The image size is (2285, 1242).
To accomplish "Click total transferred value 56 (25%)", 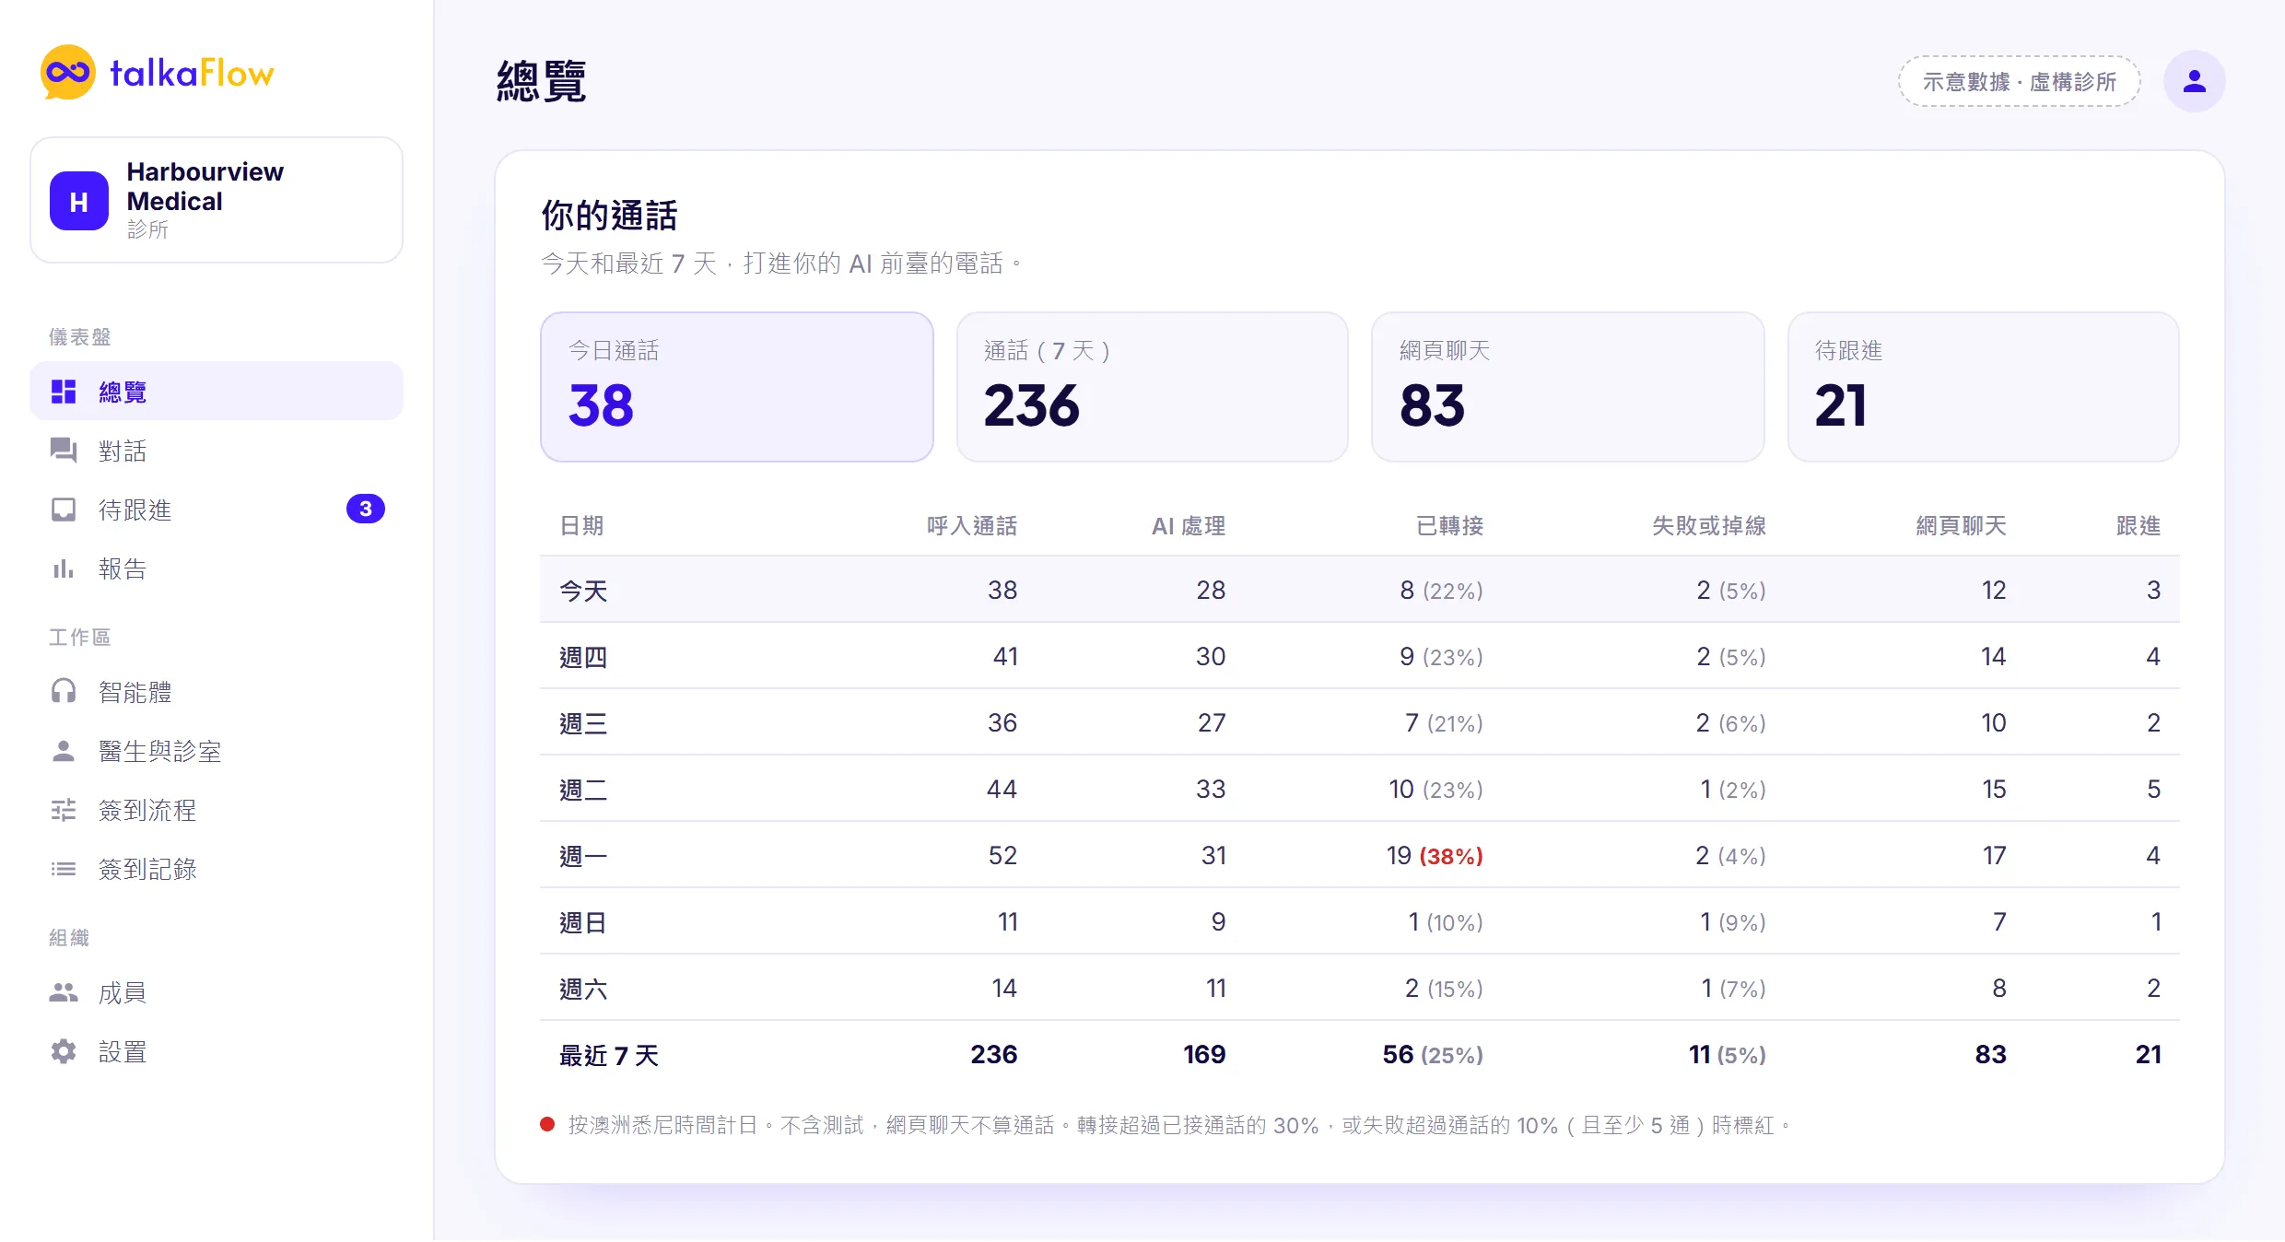I will [x=1433, y=1055].
